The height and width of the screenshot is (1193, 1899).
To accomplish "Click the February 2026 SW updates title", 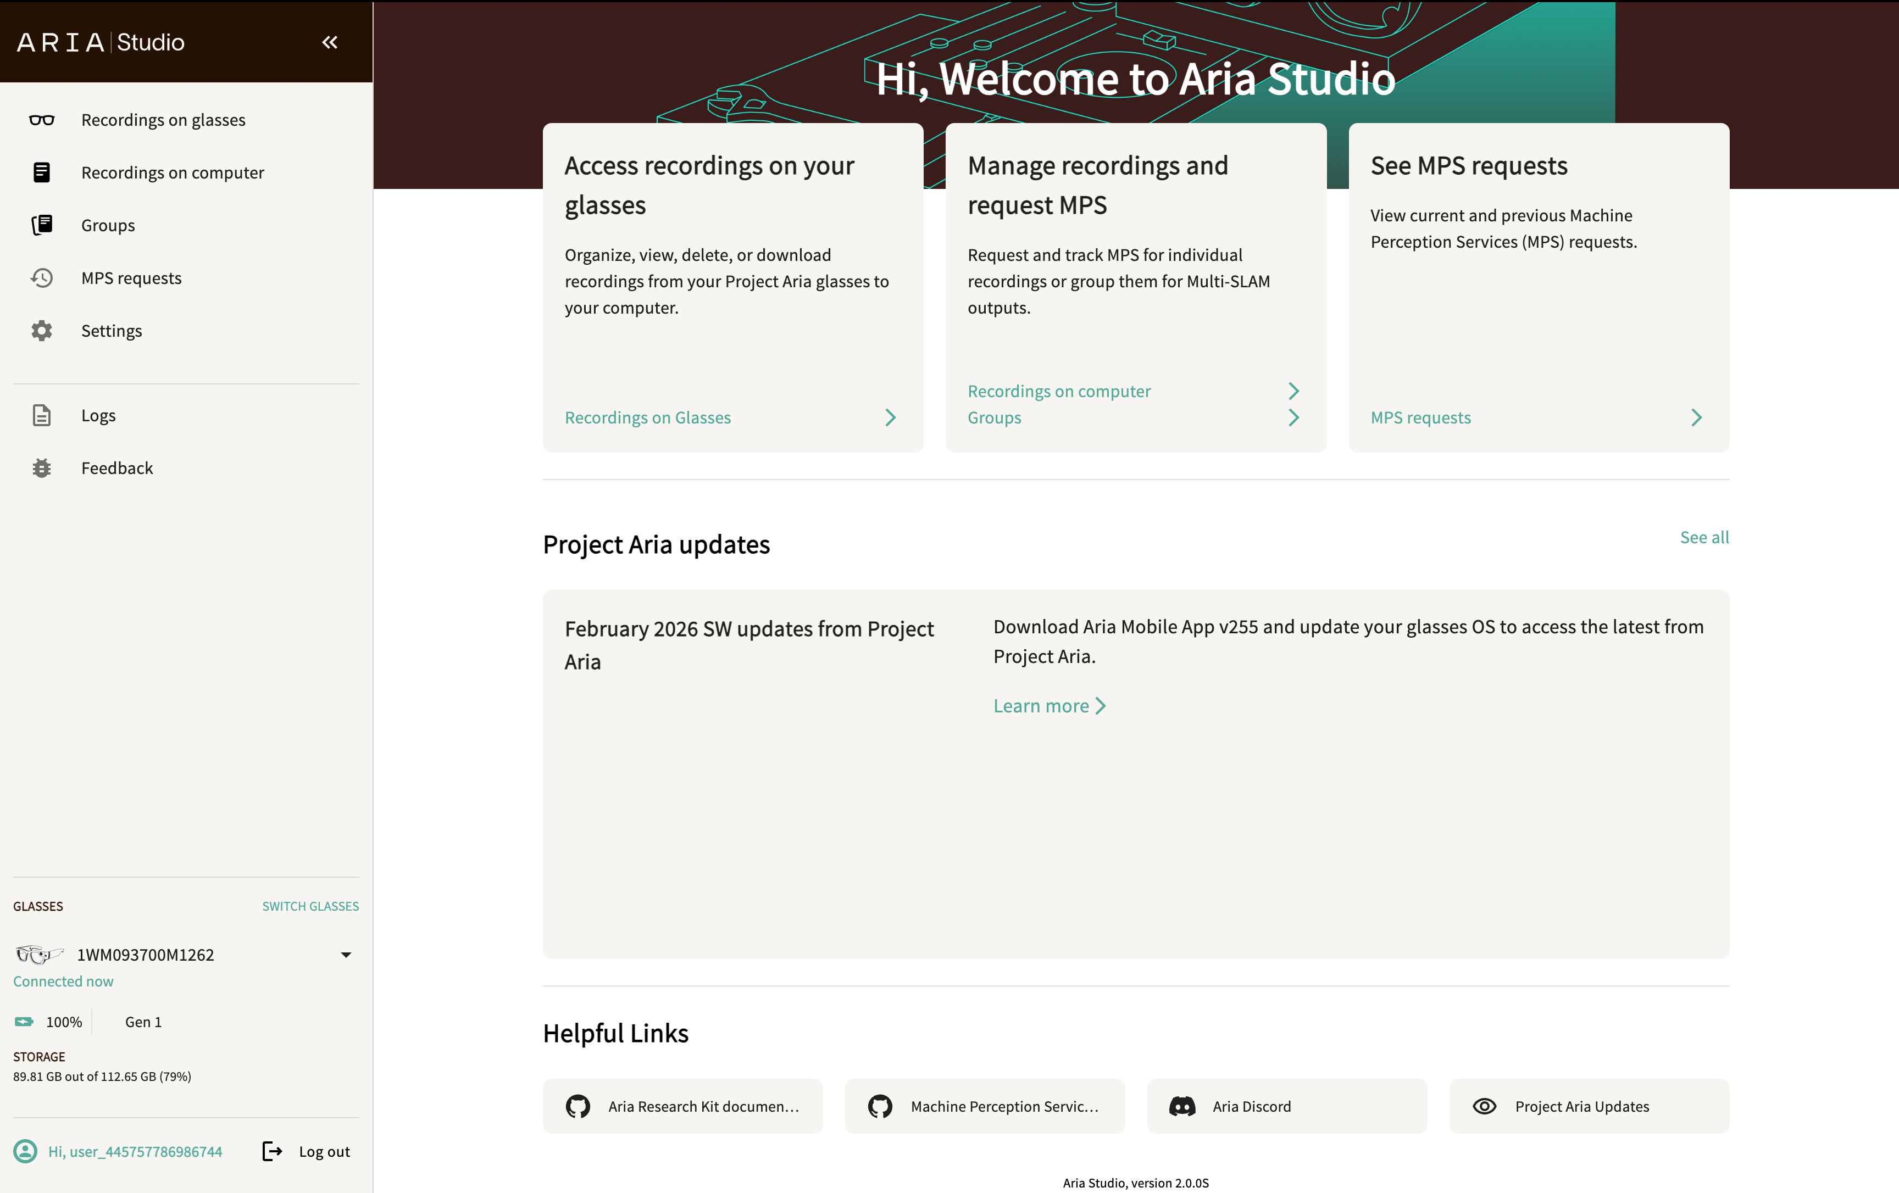I will tap(749, 645).
